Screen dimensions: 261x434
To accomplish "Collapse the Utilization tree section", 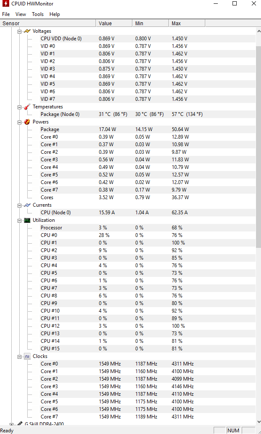I will pos(19,220).
